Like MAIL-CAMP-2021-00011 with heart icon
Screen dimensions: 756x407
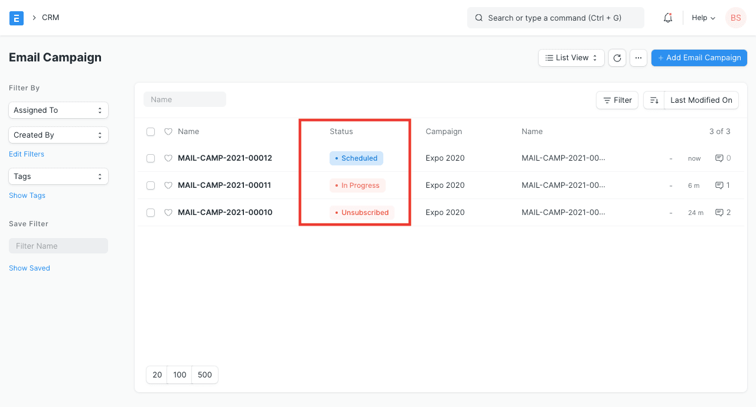click(x=168, y=185)
